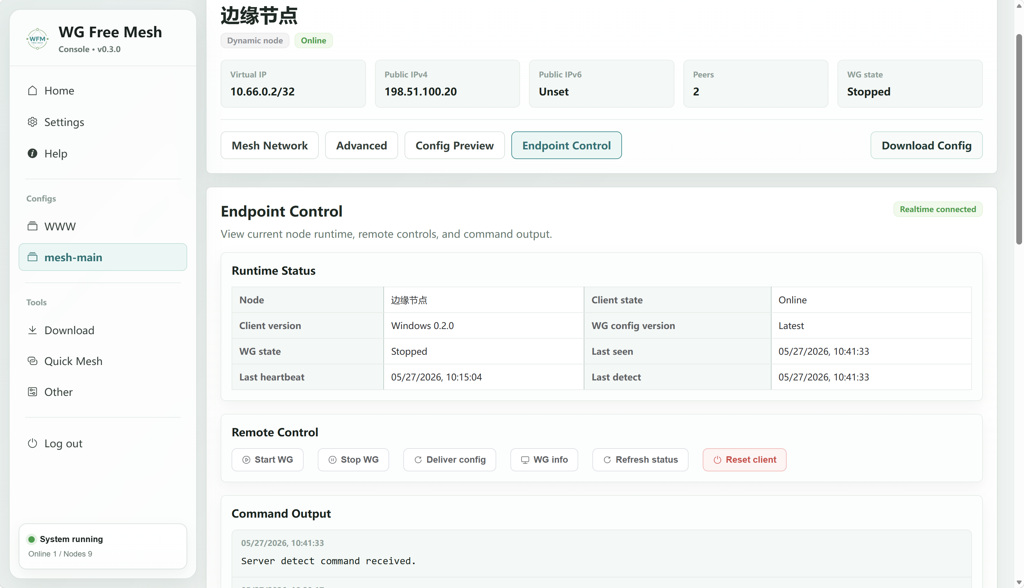The image size is (1024, 588).
Task: Click the Help info icon
Action: click(x=32, y=154)
